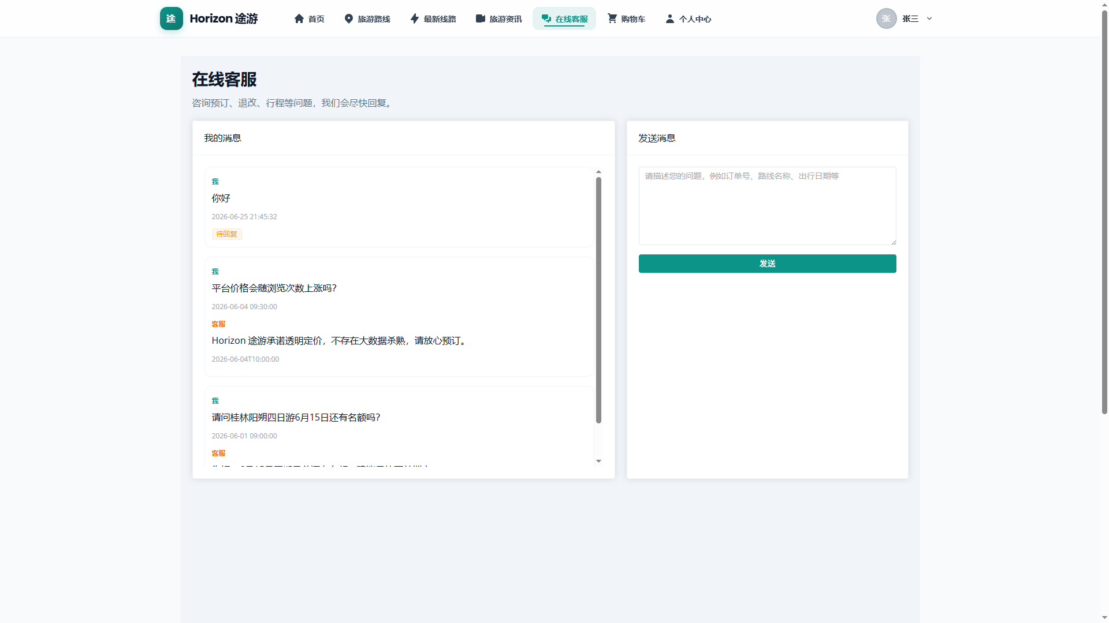Click the 张 user avatar
The height and width of the screenshot is (623, 1109).
(887, 18)
